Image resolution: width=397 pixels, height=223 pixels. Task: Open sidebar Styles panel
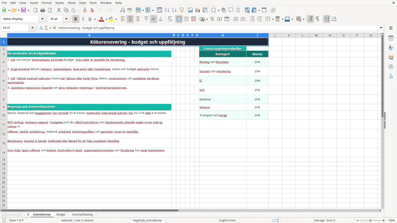point(391,48)
